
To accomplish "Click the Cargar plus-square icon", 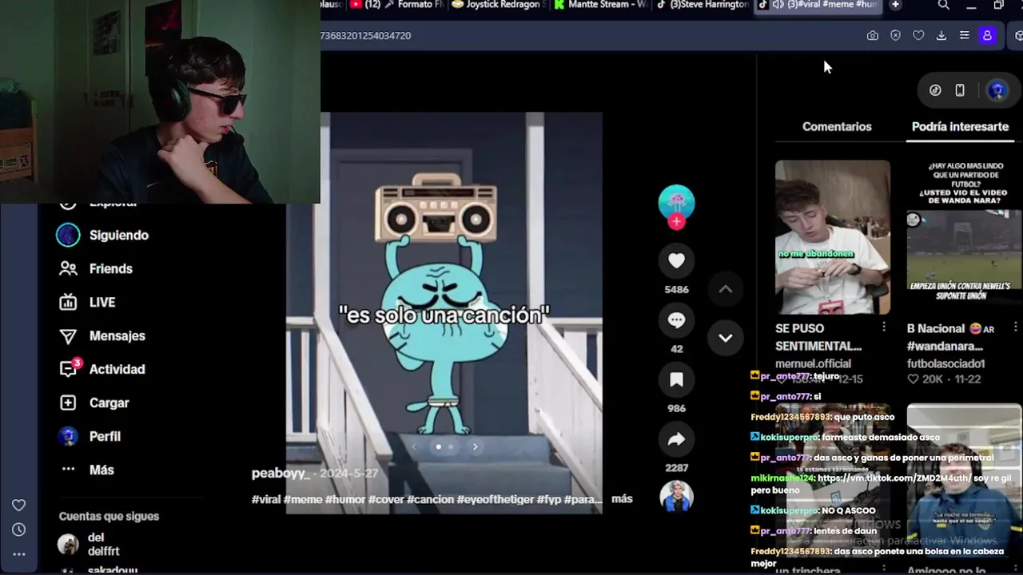I will point(68,402).
